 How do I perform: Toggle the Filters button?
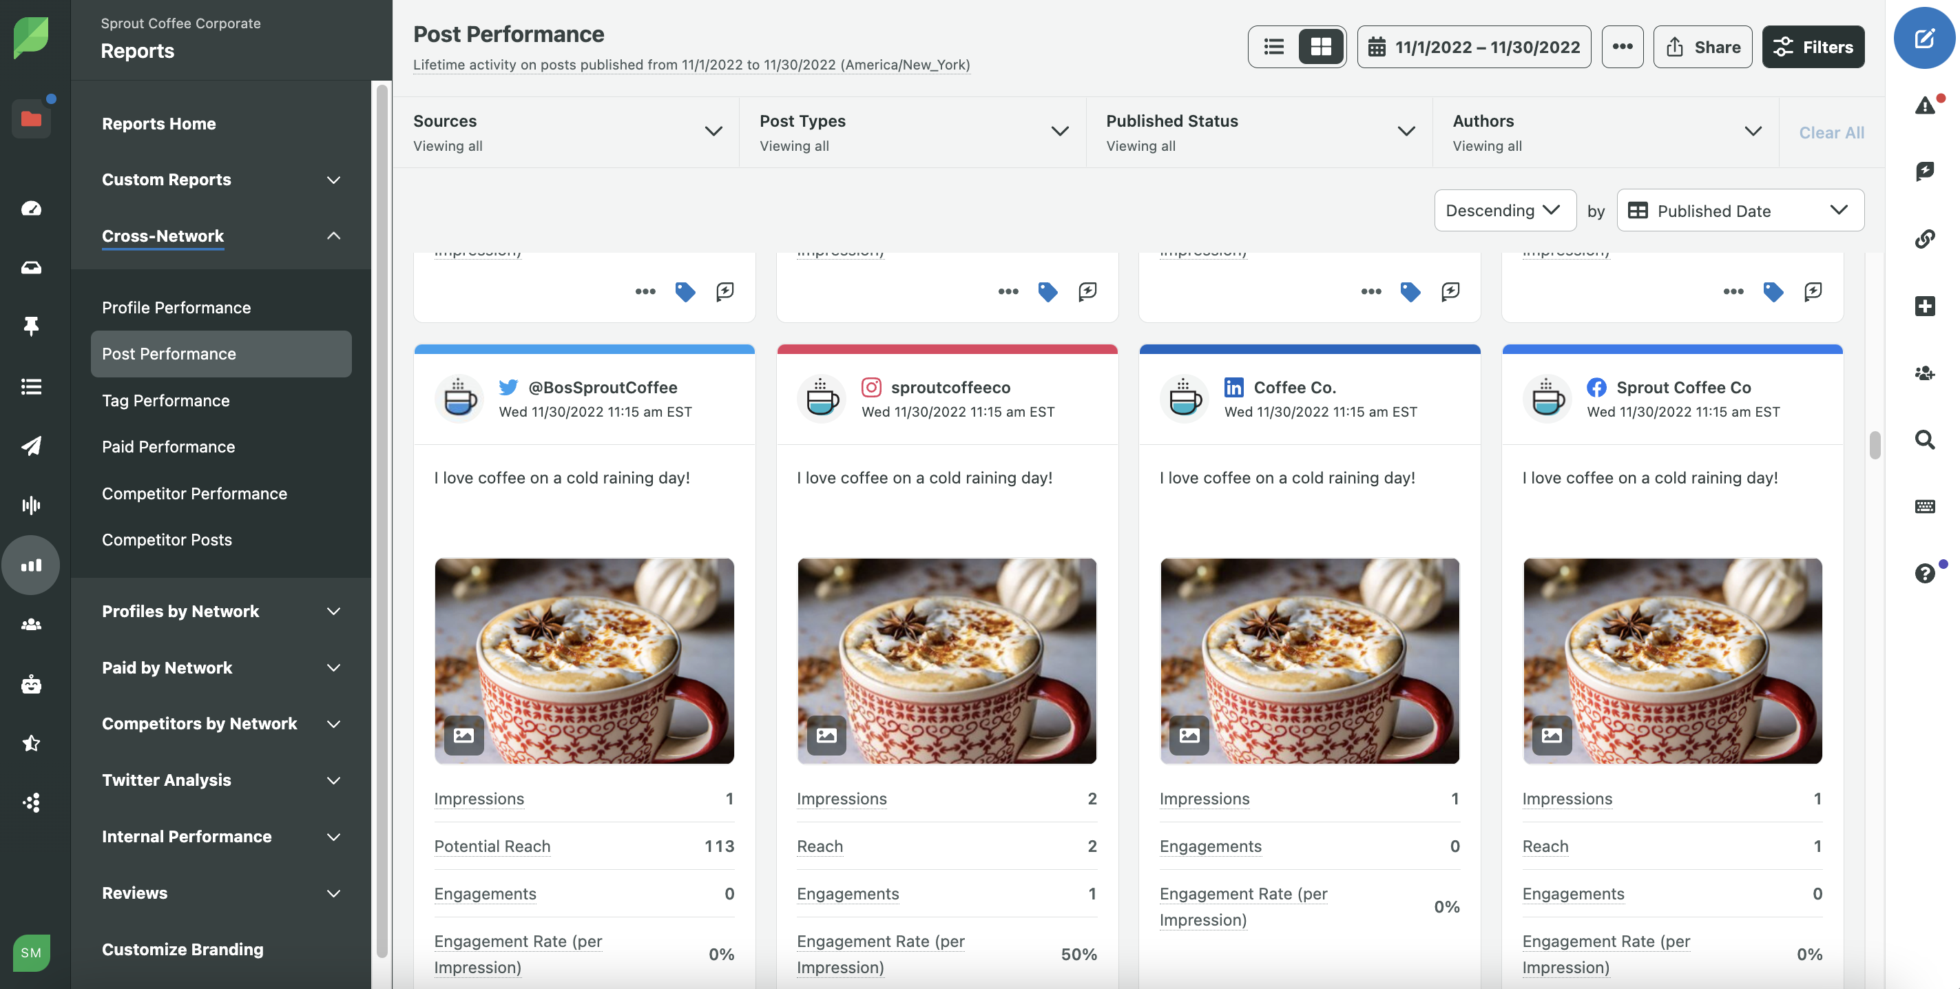pos(1813,47)
